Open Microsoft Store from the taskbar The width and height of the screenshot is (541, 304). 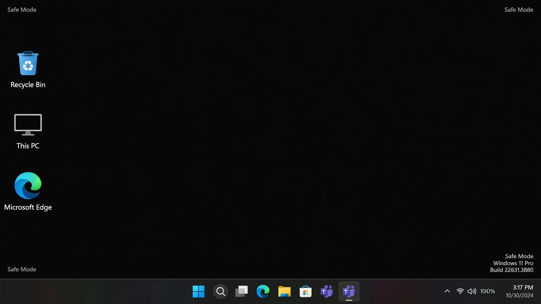tap(305, 291)
